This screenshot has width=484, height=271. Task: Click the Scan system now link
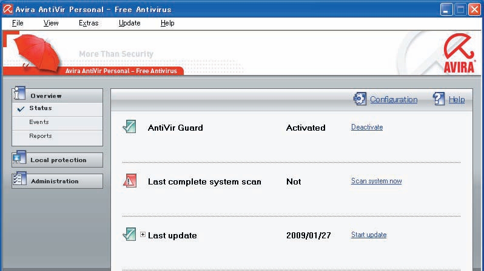[x=377, y=181]
